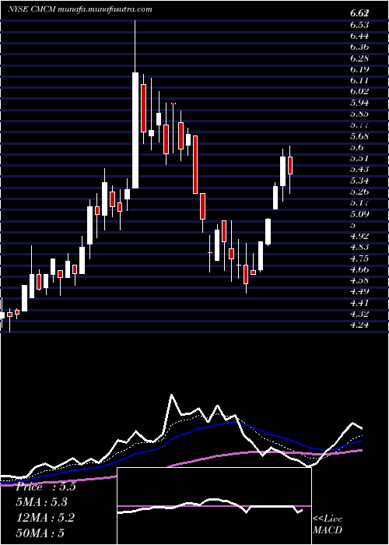Select the 4.66 price axis label
This screenshot has width=389, height=545.
(x=359, y=269)
